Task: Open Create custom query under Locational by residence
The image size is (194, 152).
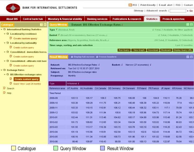Action: (x=25, y=38)
